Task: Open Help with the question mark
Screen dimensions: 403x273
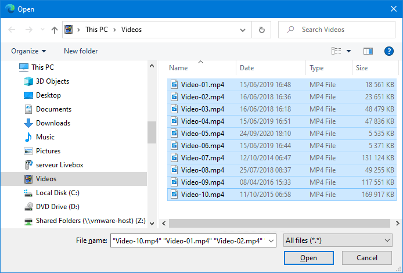Action: [x=389, y=51]
